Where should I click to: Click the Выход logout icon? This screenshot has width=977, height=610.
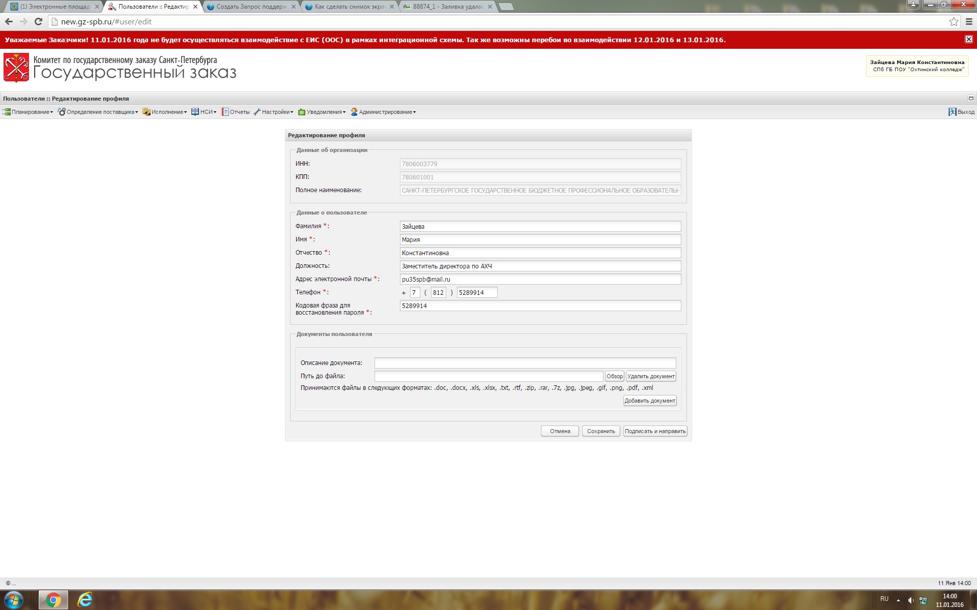point(952,112)
